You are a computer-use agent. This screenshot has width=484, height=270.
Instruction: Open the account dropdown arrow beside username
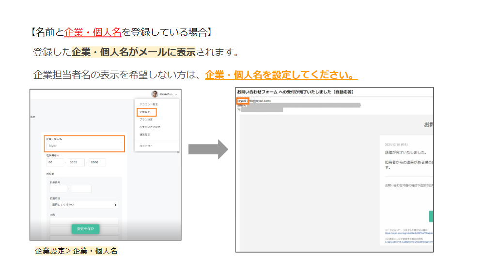click(x=176, y=94)
